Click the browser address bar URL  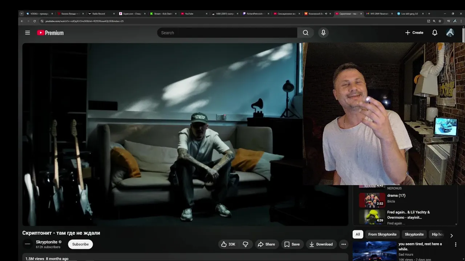click(84, 21)
